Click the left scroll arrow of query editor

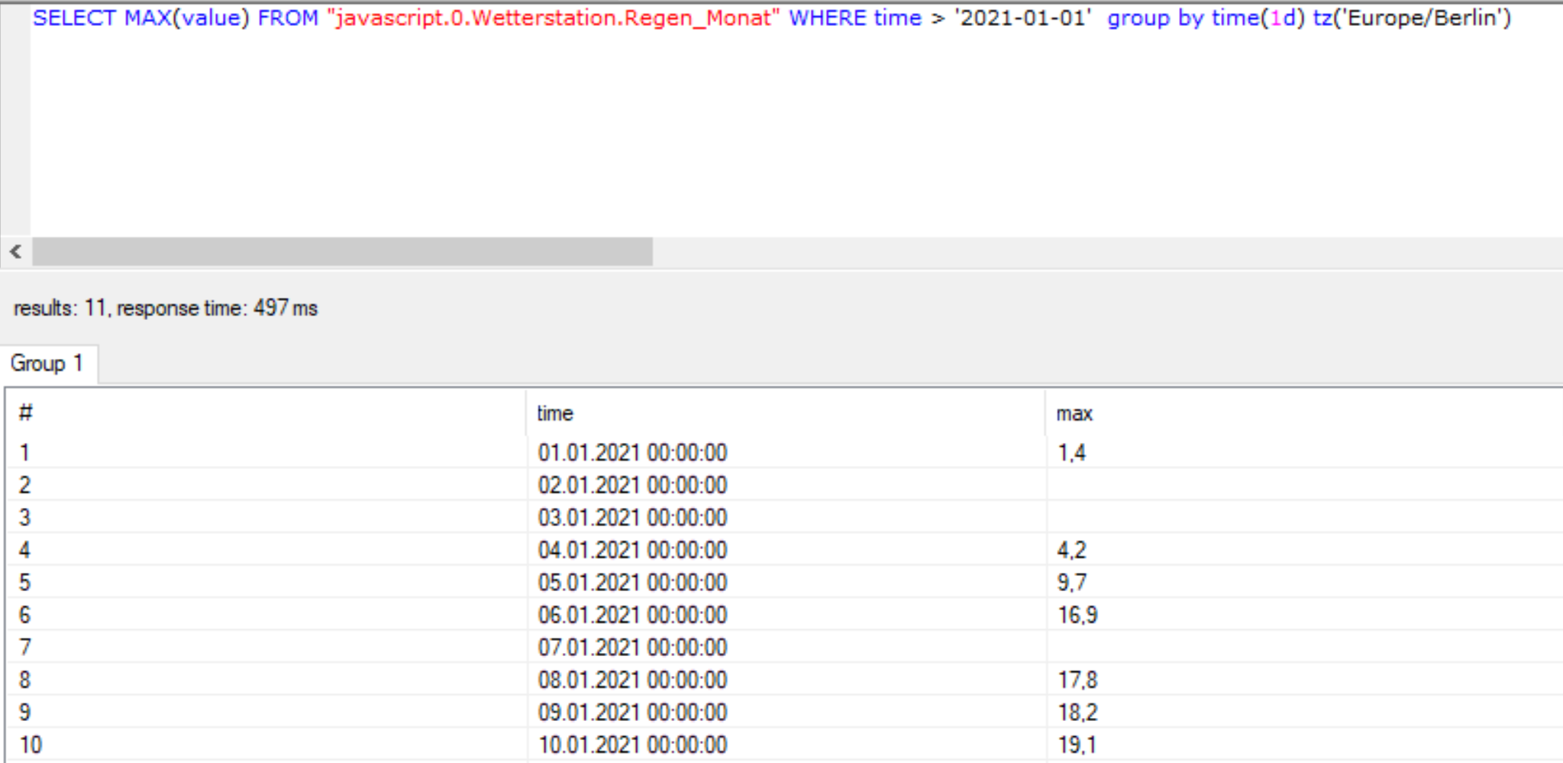[x=15, y=251]
